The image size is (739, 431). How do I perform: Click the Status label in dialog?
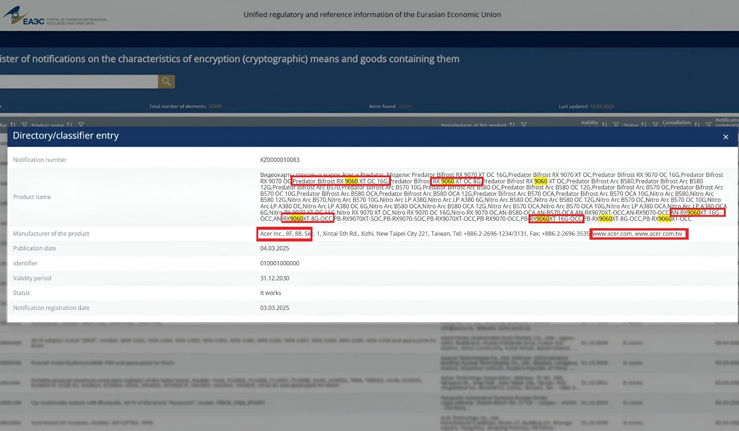pos(22,293)
